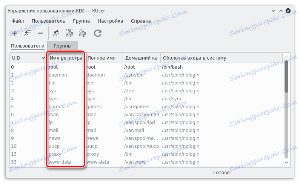Click the Имя регистрации column header

[x=66, y=58]
